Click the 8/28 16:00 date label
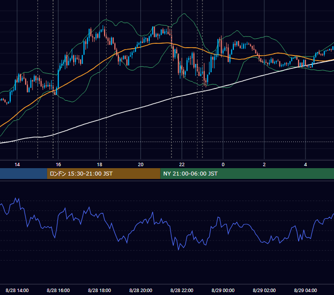The width and height of the screenshot is (334, 295). tap(58, 290)
